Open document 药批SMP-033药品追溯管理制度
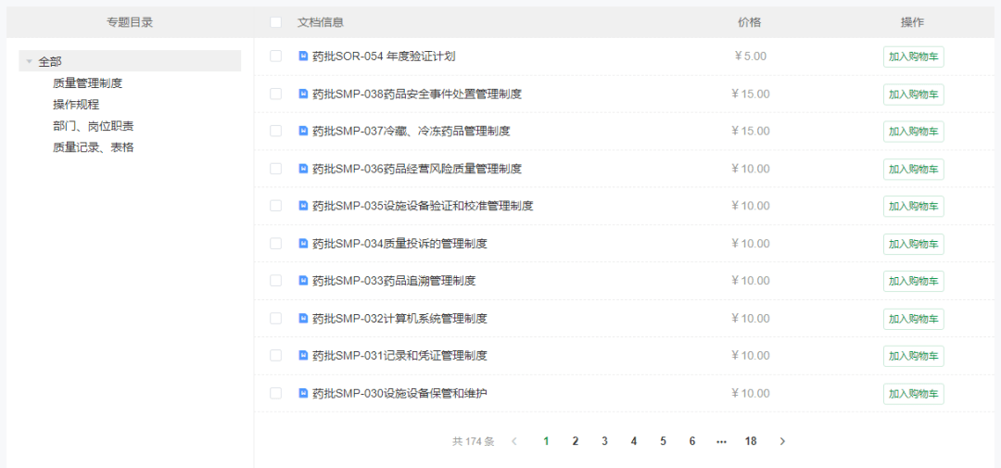Screen dimensions: 1001x468 (395, 280)
